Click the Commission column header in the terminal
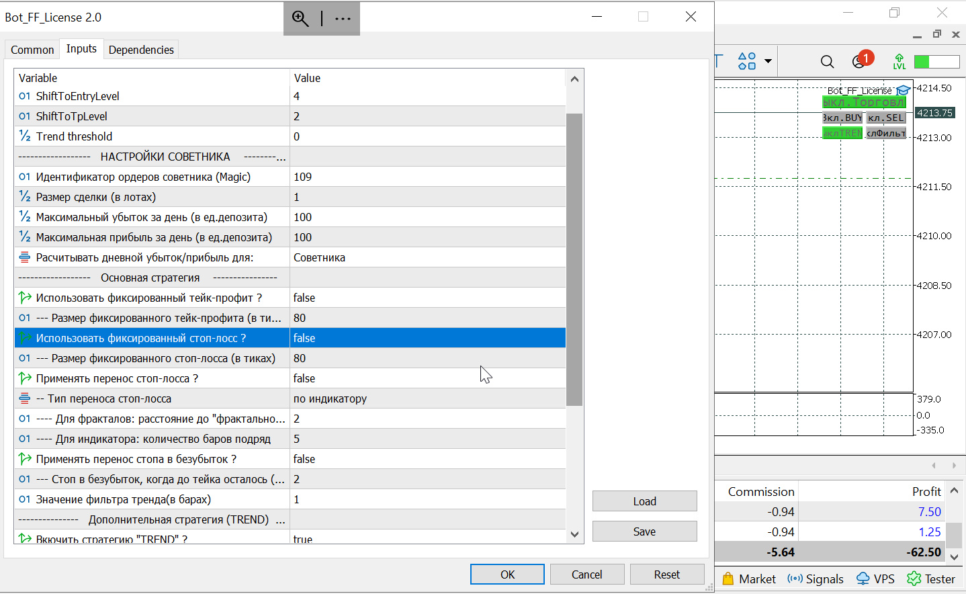Screen dimensions: 966x594 tap(756, 491)
